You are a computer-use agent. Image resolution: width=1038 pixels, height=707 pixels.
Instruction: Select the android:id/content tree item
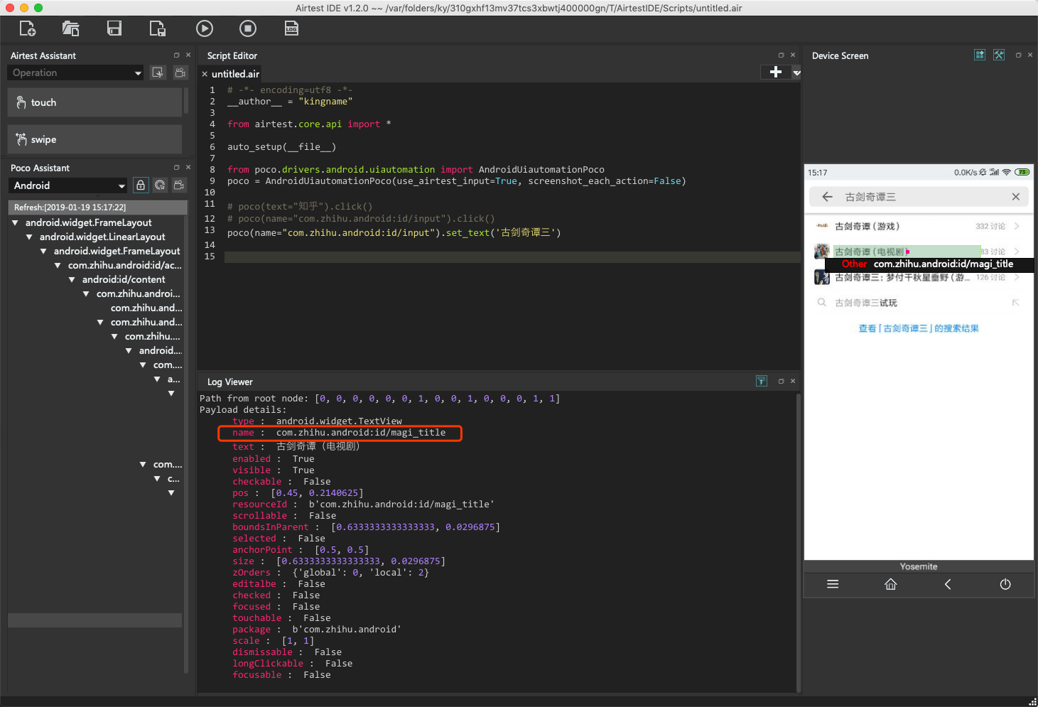(124, 279)
